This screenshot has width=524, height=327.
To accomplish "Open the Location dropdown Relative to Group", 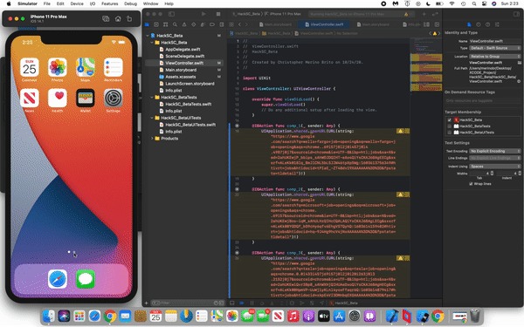I will point(495,57).
